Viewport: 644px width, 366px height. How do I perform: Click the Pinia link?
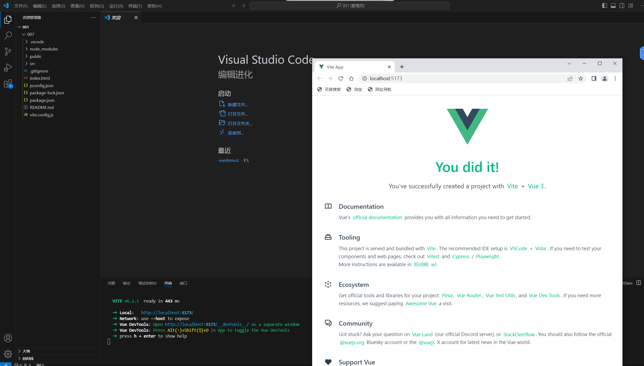(447, 295)
